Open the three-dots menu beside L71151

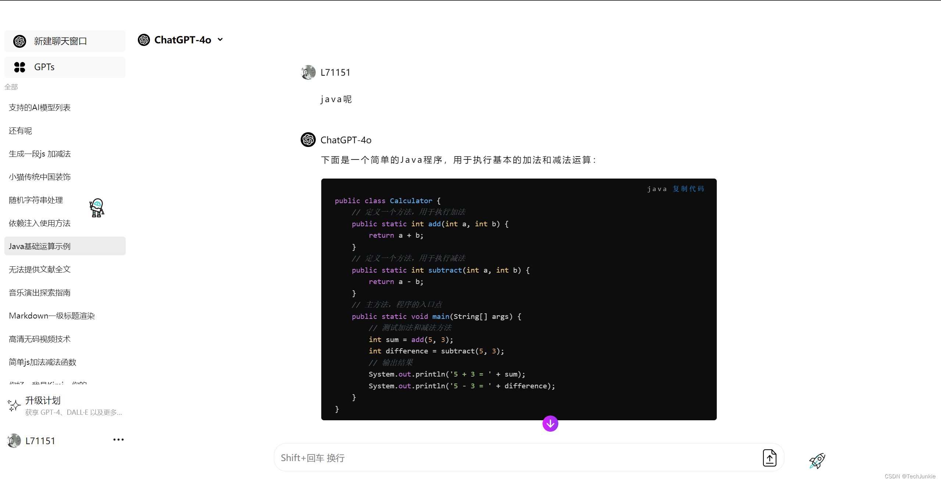[x=118, y=440]
